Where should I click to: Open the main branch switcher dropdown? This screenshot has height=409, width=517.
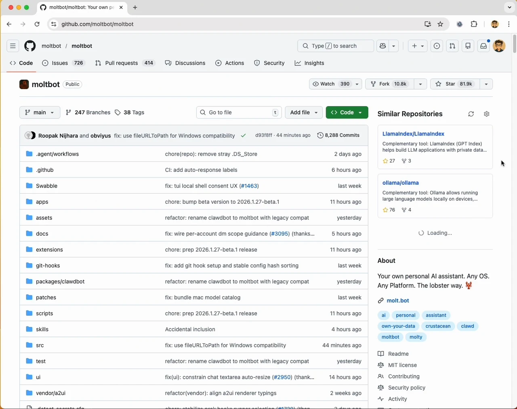click(40, 113)
